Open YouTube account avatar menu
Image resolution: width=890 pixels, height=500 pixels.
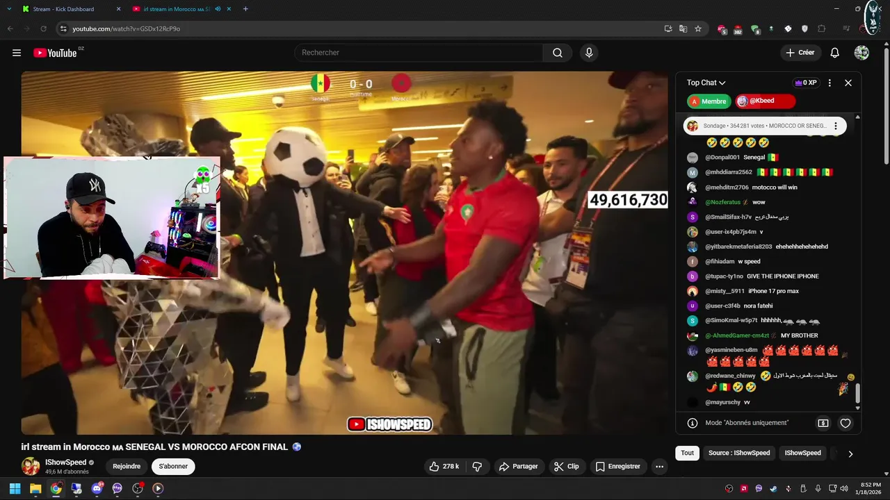click(861, 53)
